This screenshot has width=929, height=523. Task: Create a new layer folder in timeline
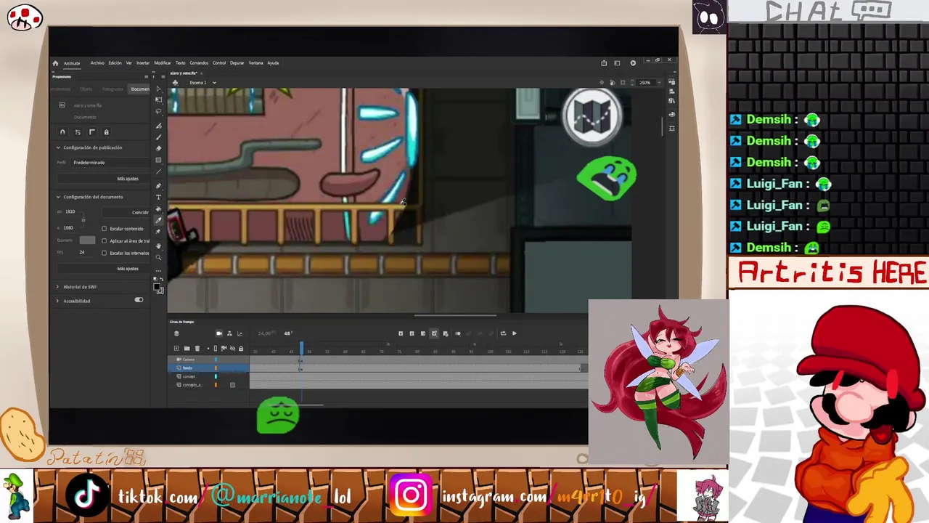pos(187,349)
